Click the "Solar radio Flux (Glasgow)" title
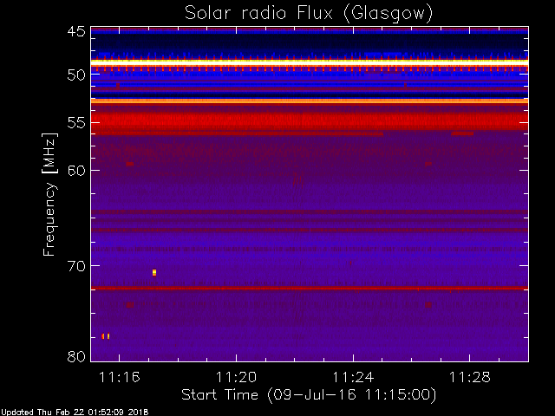The height and width of the screenshot is (416, 555). (x=309, y=14)
